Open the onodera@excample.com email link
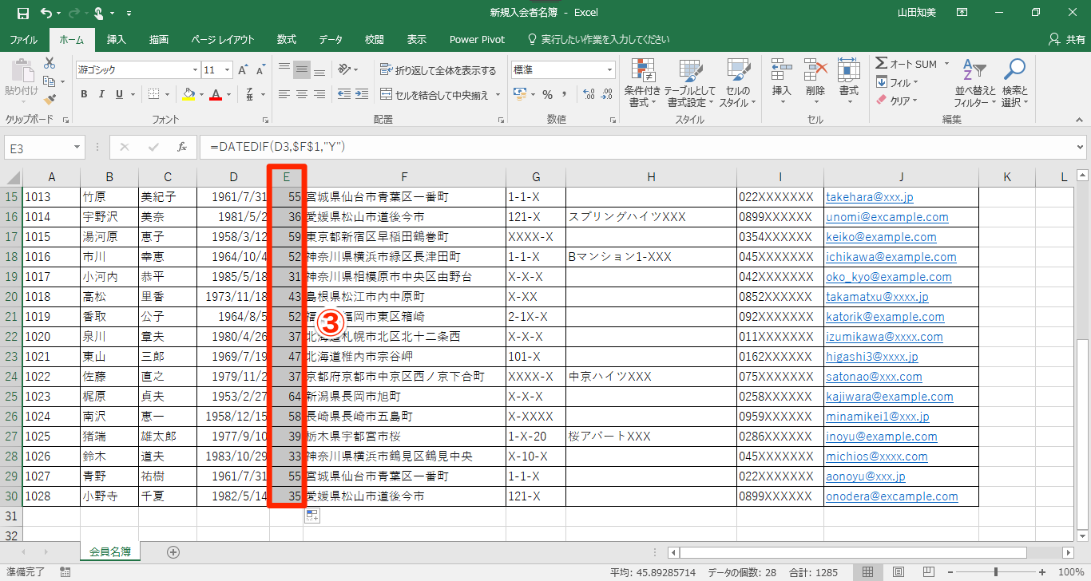The width and height of the screenshot is (1091, 581). [x=892, y=496]
